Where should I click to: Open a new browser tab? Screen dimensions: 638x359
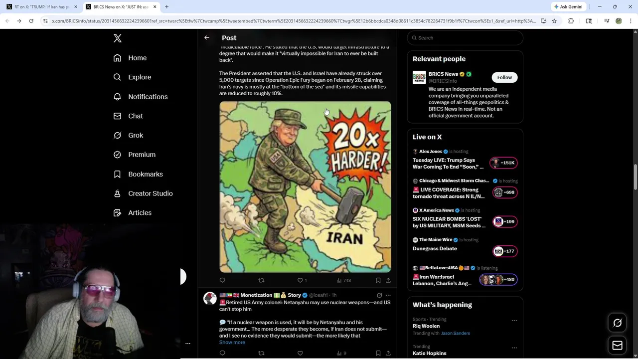click(166, 7)
